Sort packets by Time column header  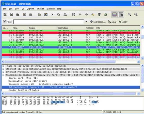click(x=20, y=28)
